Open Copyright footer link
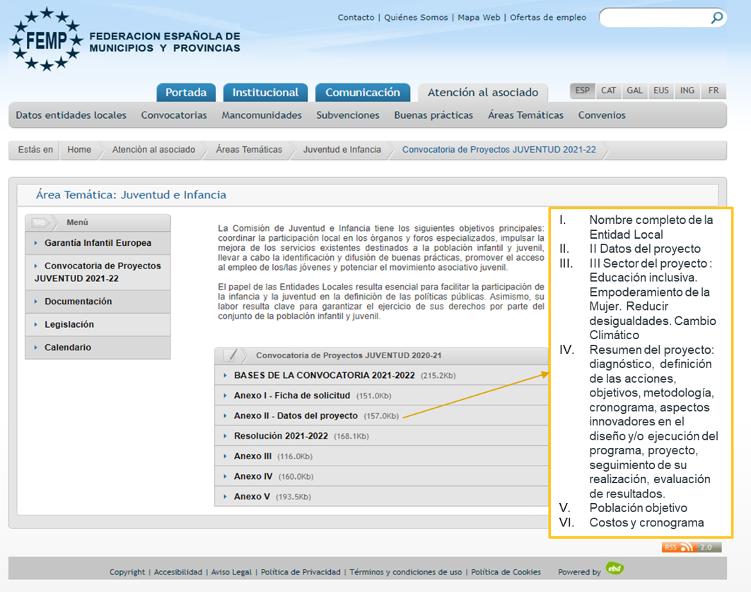This screenshot has height=592, width=751. (127, 572)
